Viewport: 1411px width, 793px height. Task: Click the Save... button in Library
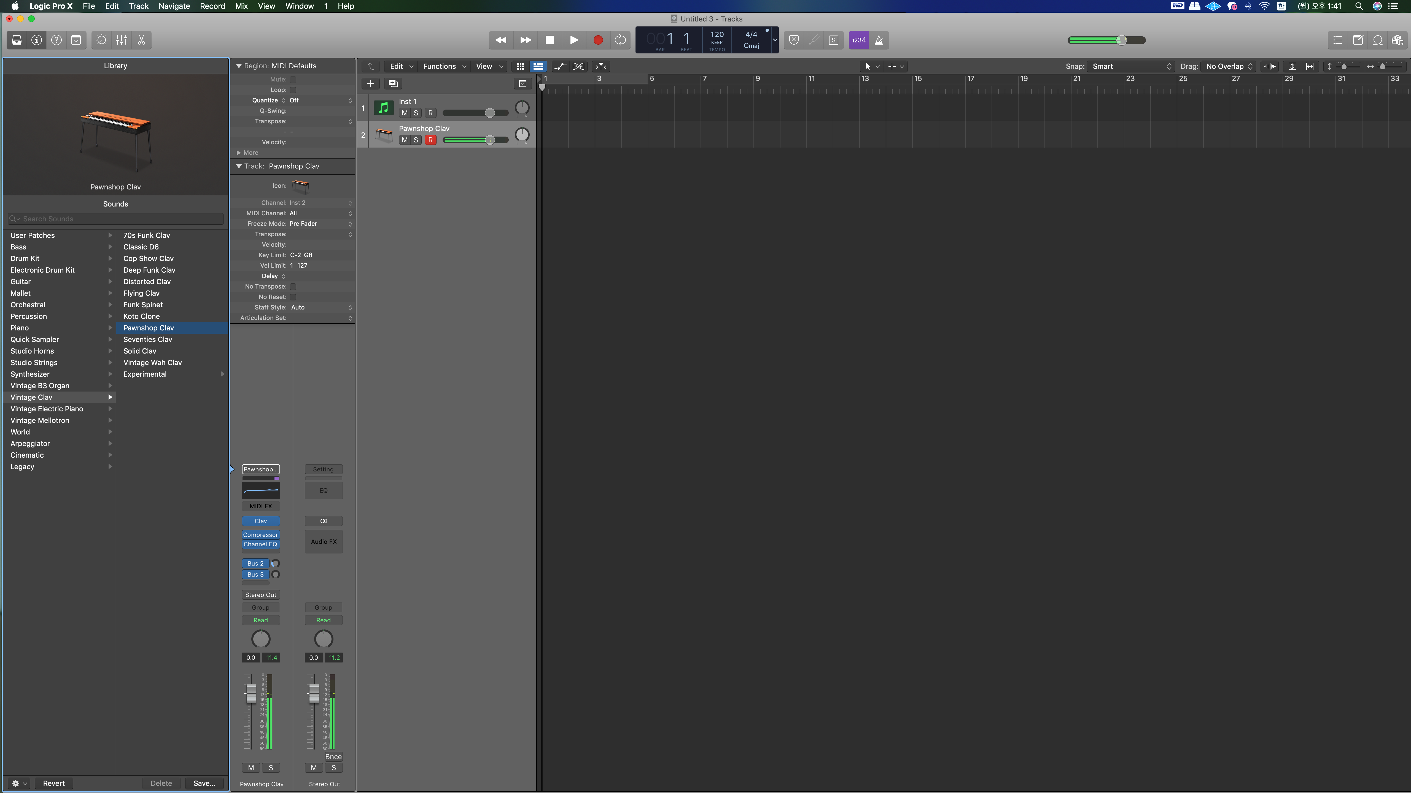coord(204,783)
